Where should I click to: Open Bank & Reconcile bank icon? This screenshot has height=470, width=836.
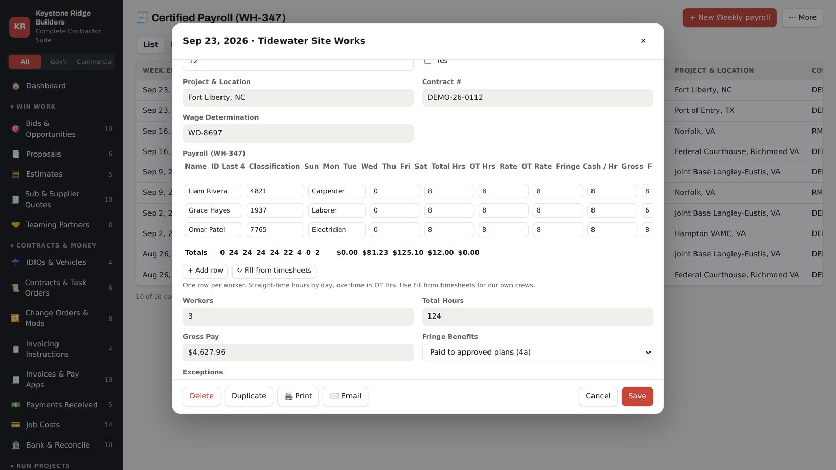coord(16,445)
